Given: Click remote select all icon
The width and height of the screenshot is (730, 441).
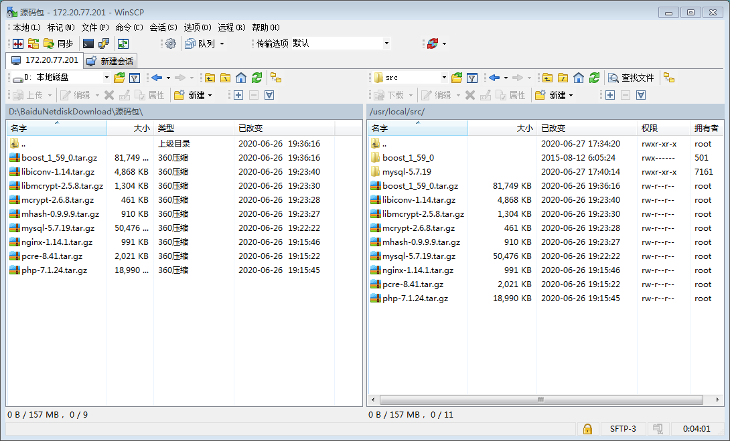Looking at the screenshot, I should [641, 96].
